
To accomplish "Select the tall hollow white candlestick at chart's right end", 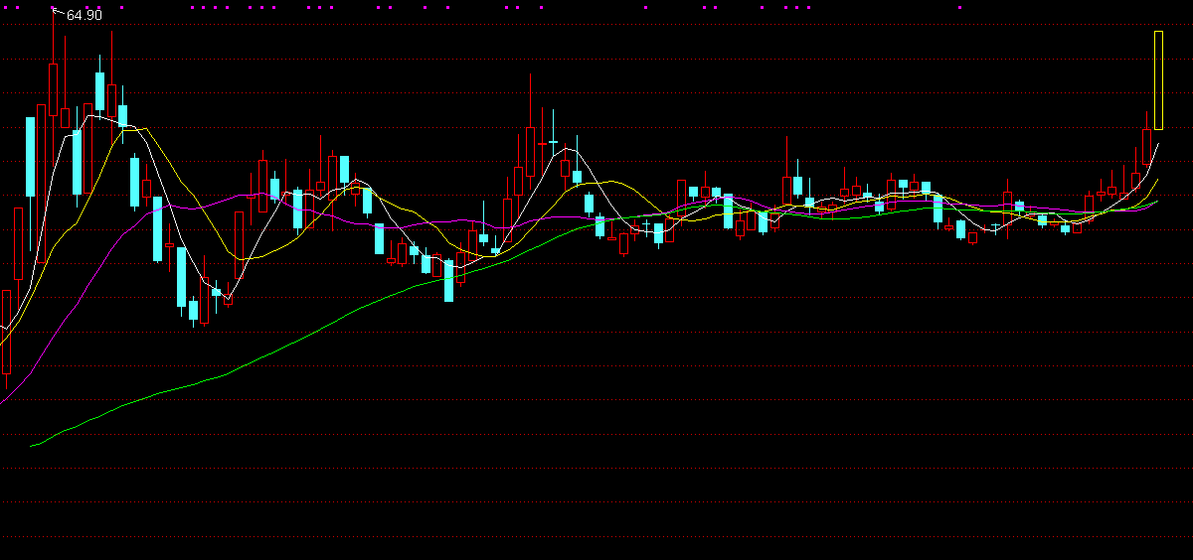I will coord(1158,80).
